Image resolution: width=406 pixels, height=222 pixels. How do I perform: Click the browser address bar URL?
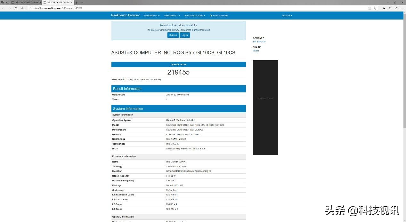(x=58, y=8)
